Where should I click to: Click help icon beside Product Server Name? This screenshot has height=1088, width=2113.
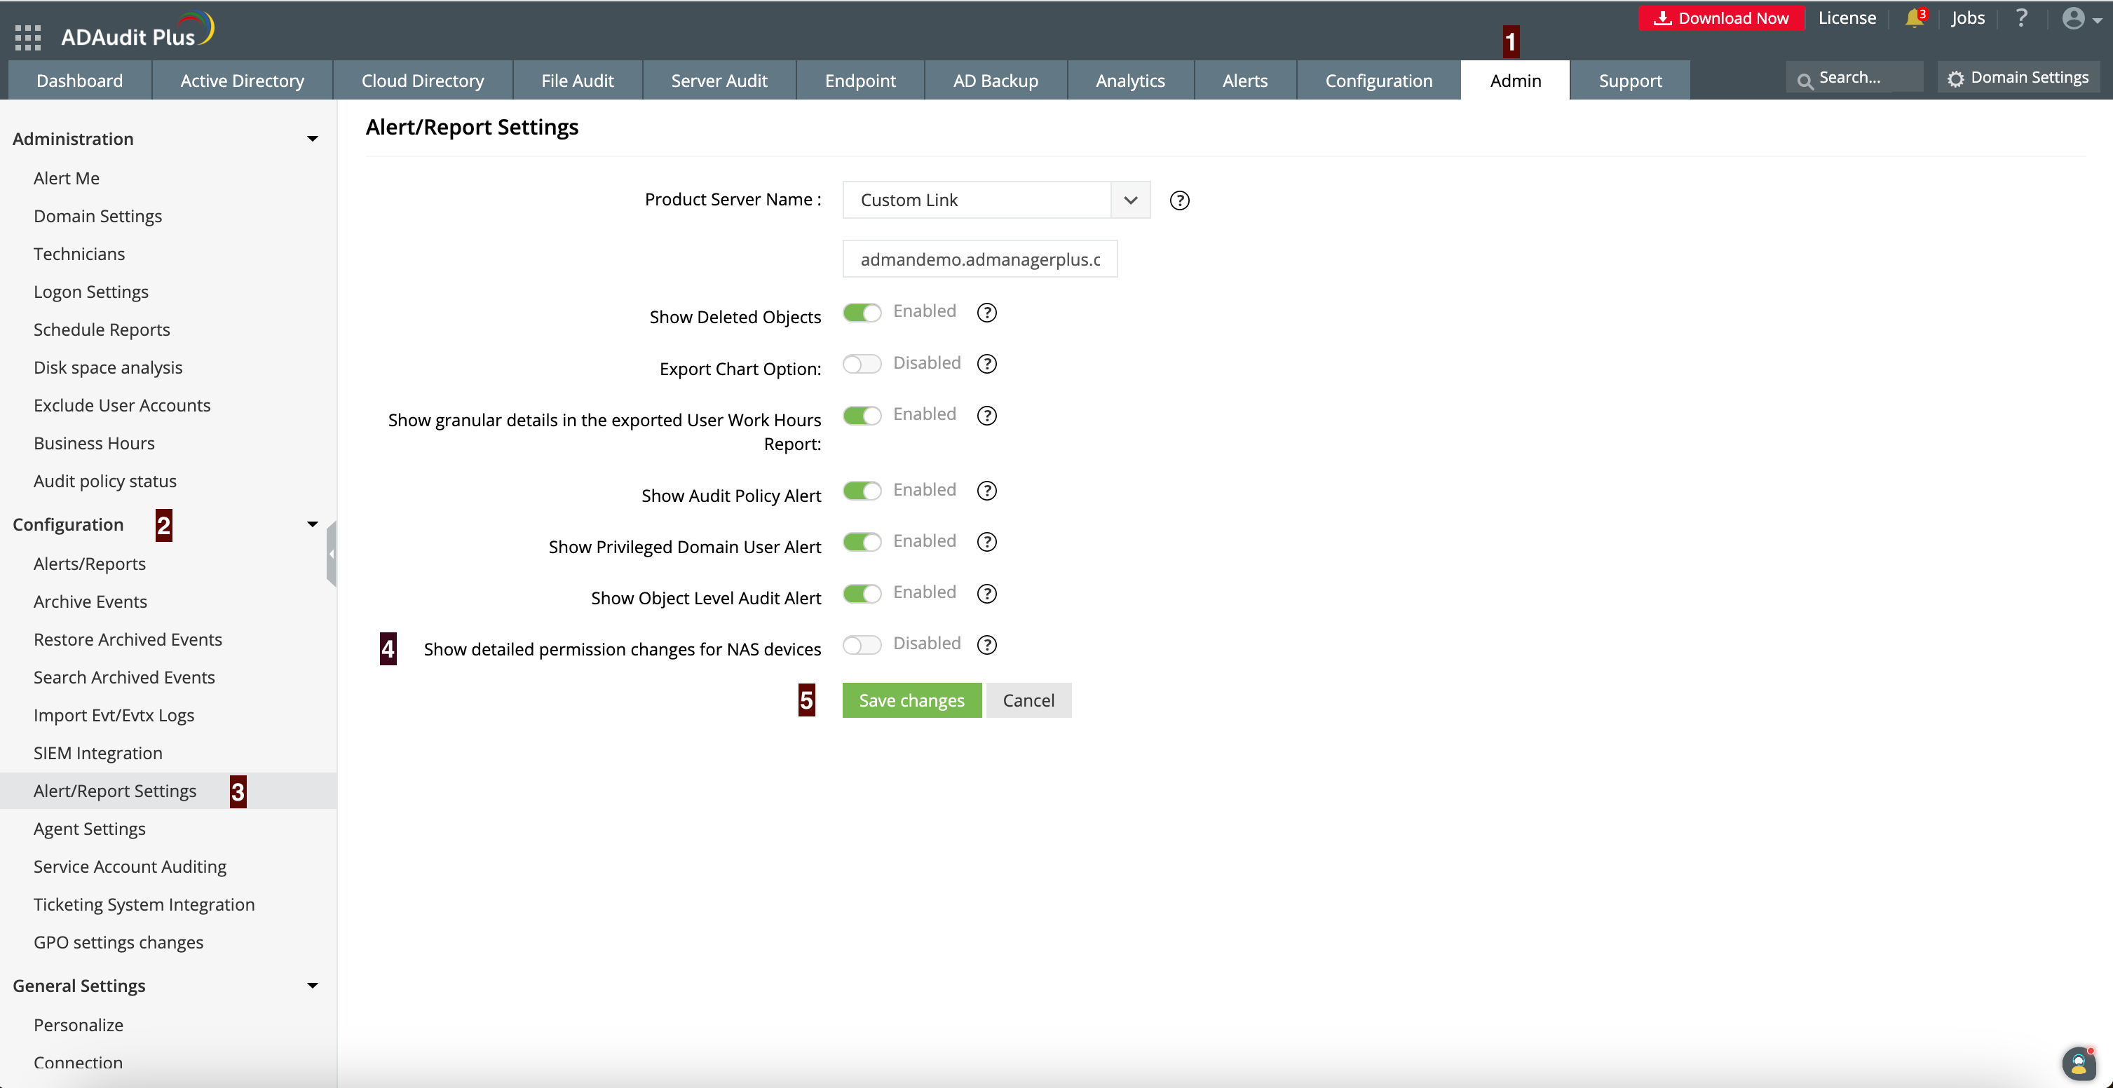pyautogui.click(x=1180, y=200)
